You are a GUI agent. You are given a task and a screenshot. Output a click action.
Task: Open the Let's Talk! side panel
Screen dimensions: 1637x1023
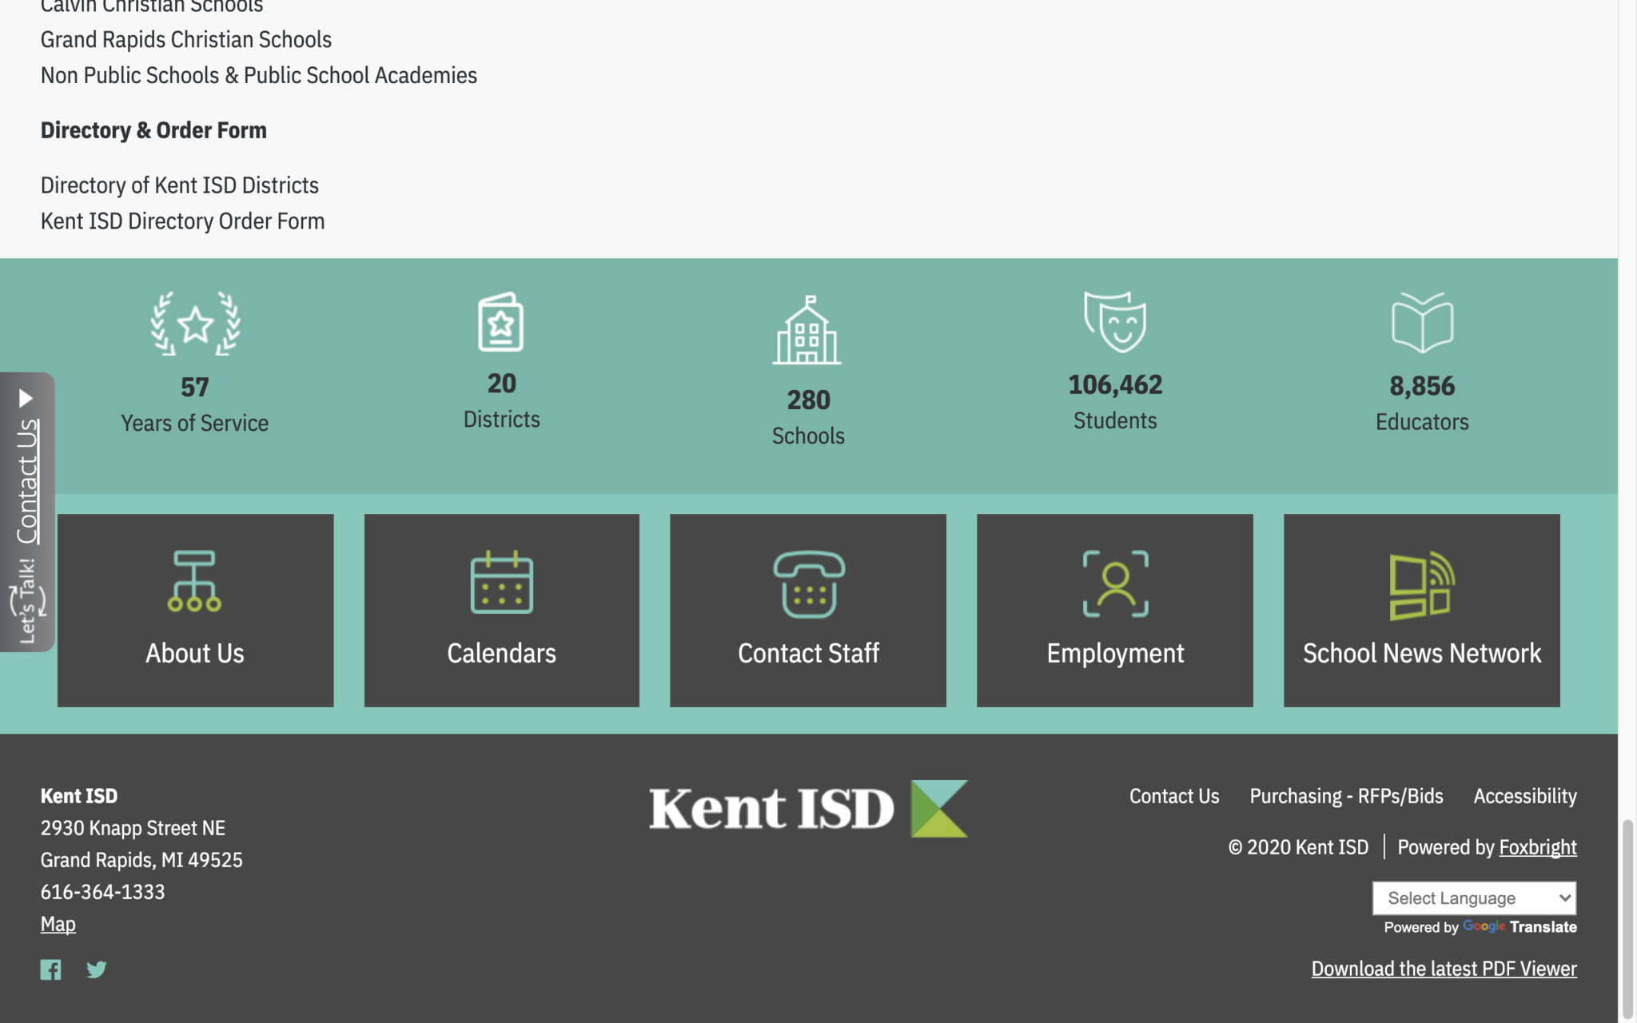pos(27,599)
